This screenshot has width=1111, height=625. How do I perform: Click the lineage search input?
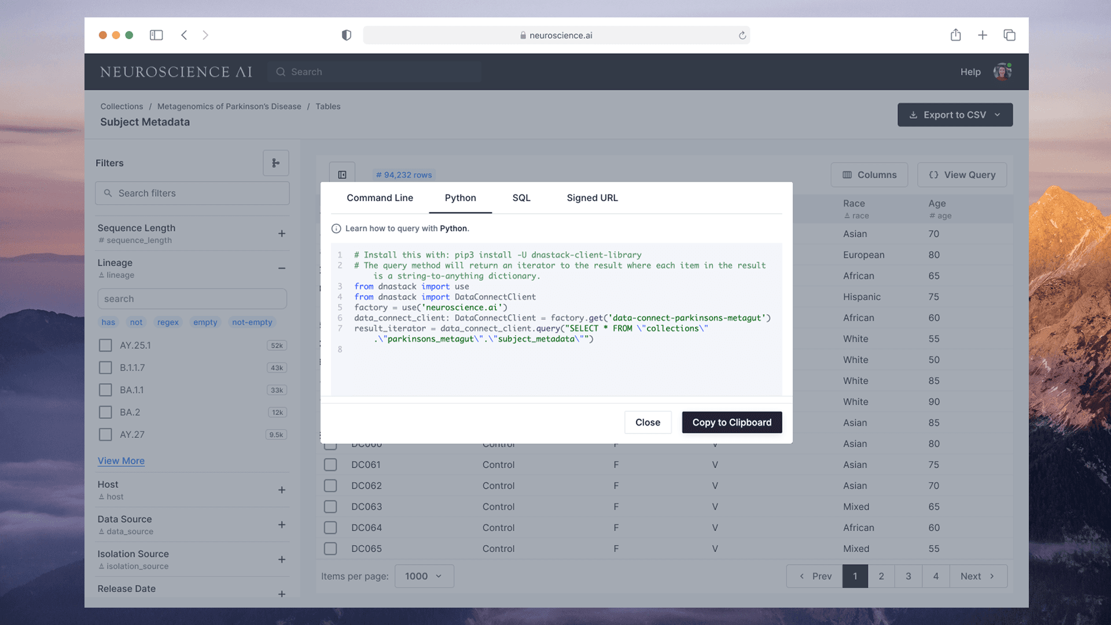192,299
